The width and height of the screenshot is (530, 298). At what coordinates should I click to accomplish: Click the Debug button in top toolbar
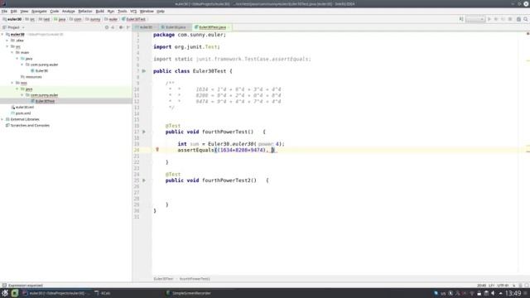click(496, 19)
